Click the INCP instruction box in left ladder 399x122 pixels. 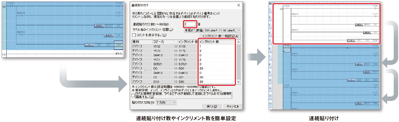pyautogui.click(x=108, y=35)
